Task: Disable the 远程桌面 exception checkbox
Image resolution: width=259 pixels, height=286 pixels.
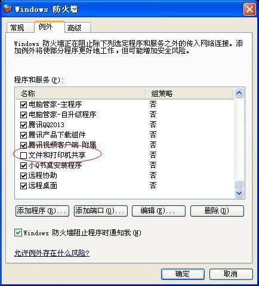Action: click(23, 186)
